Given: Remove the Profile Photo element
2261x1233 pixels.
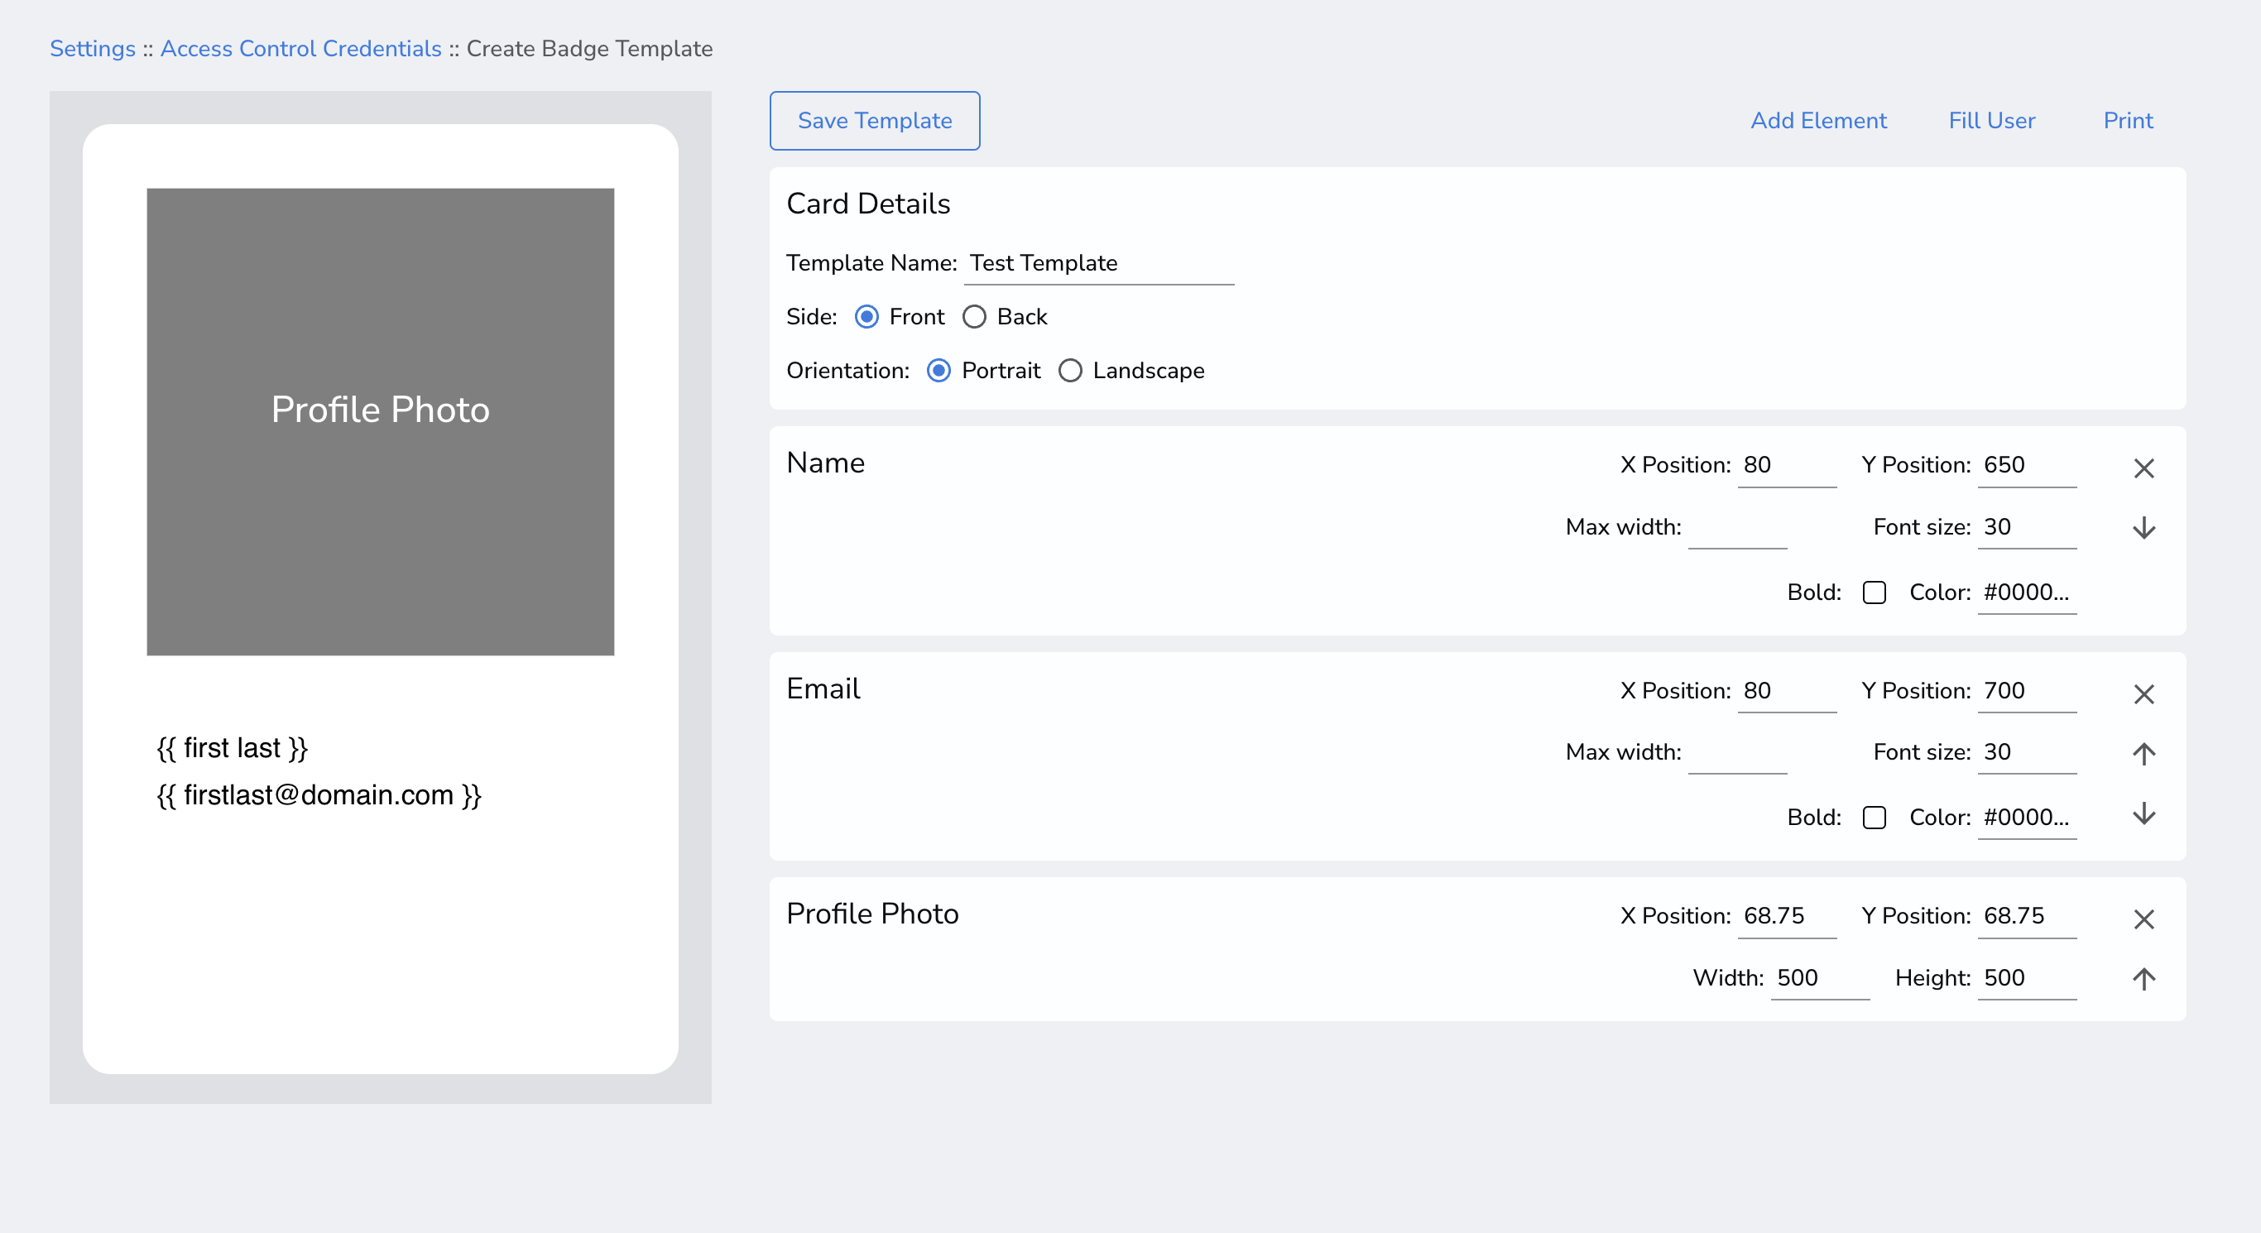Looking at the screenshot, I should (x=2143, y=919).
